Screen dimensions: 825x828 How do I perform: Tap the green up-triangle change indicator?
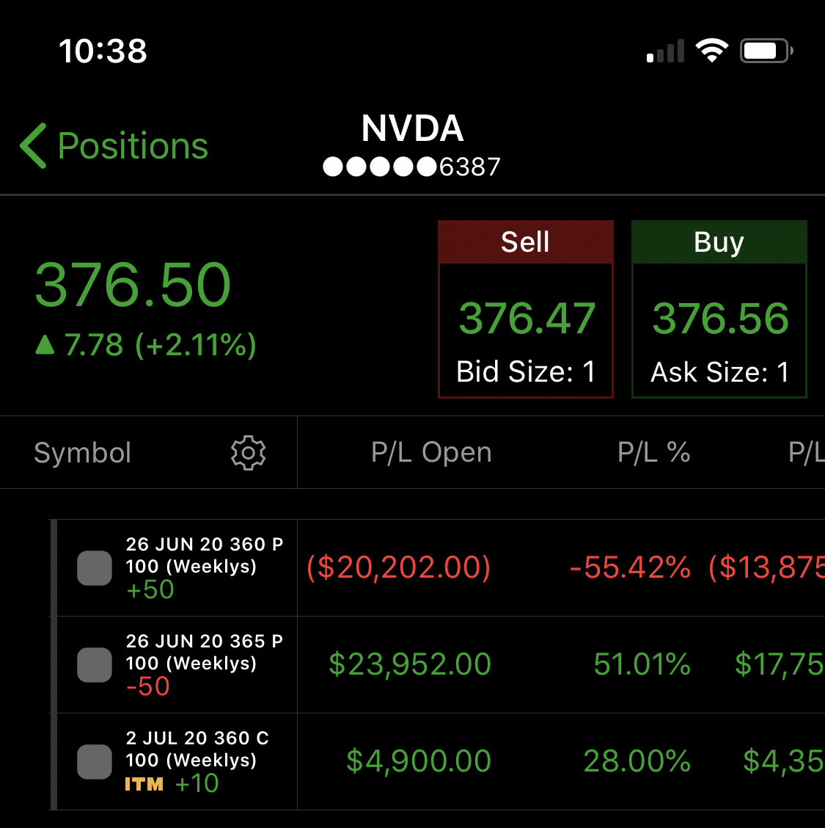click(x=45, y=344)
